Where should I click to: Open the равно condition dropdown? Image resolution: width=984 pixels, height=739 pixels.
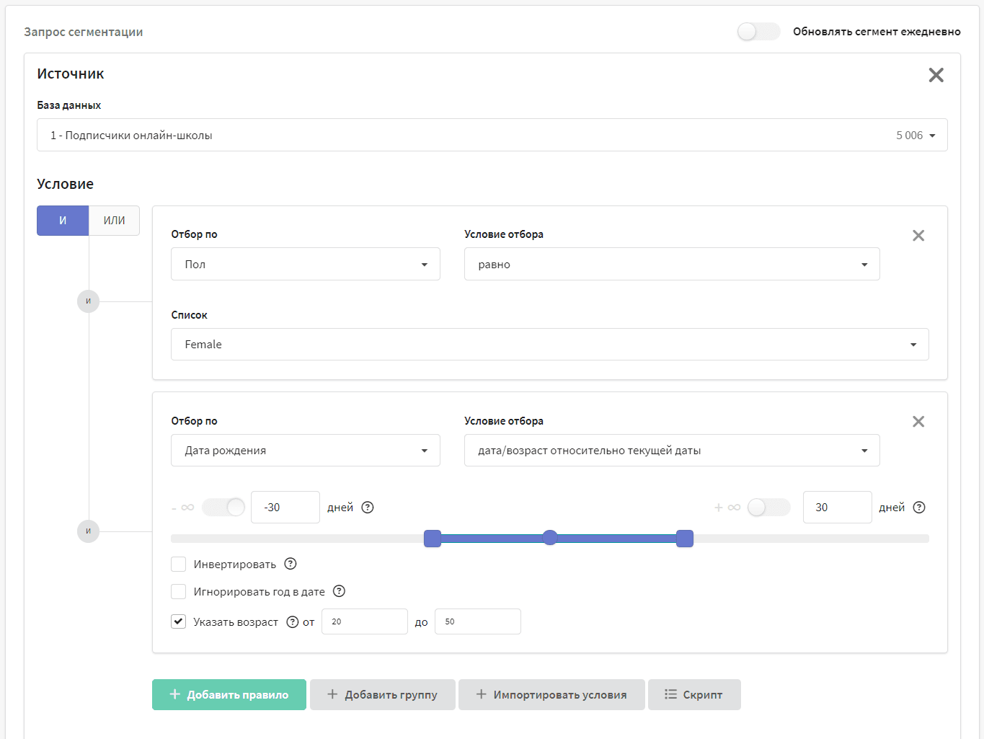pos(672,265)
